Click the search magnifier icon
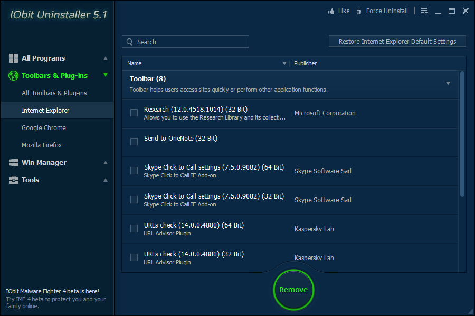This screenshot has height=316, width=475. [130, 42]
